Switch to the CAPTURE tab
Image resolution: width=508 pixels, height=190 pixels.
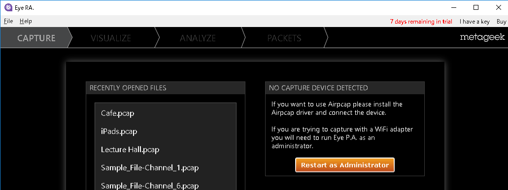pyautogui.click(x=36, y=38)
